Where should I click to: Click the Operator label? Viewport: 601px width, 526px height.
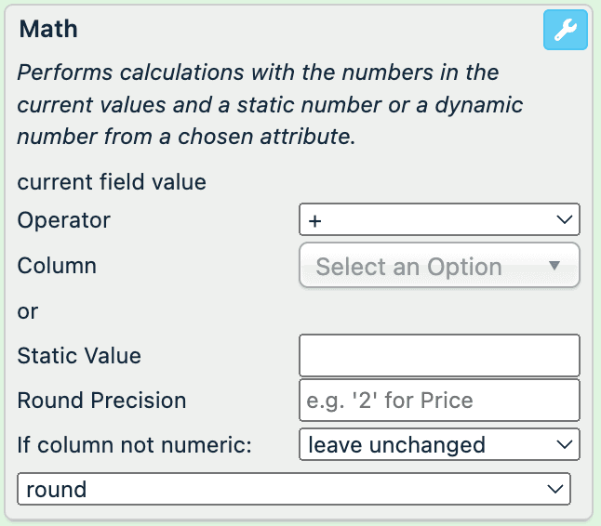tap(64, 220)
